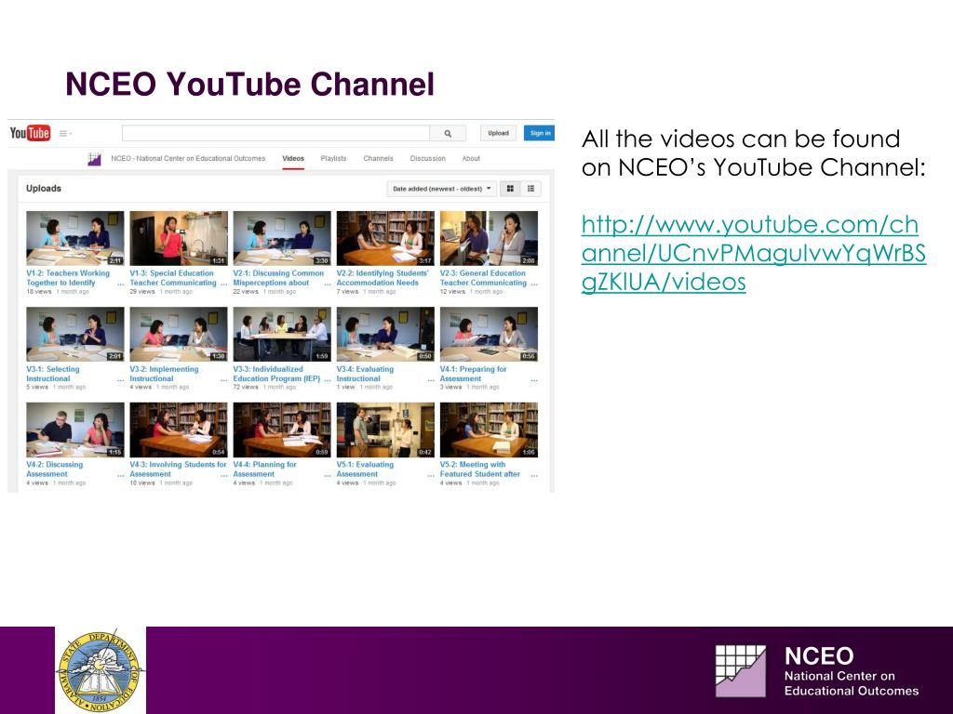Open options ellipsis for V4-2 video

120,475
